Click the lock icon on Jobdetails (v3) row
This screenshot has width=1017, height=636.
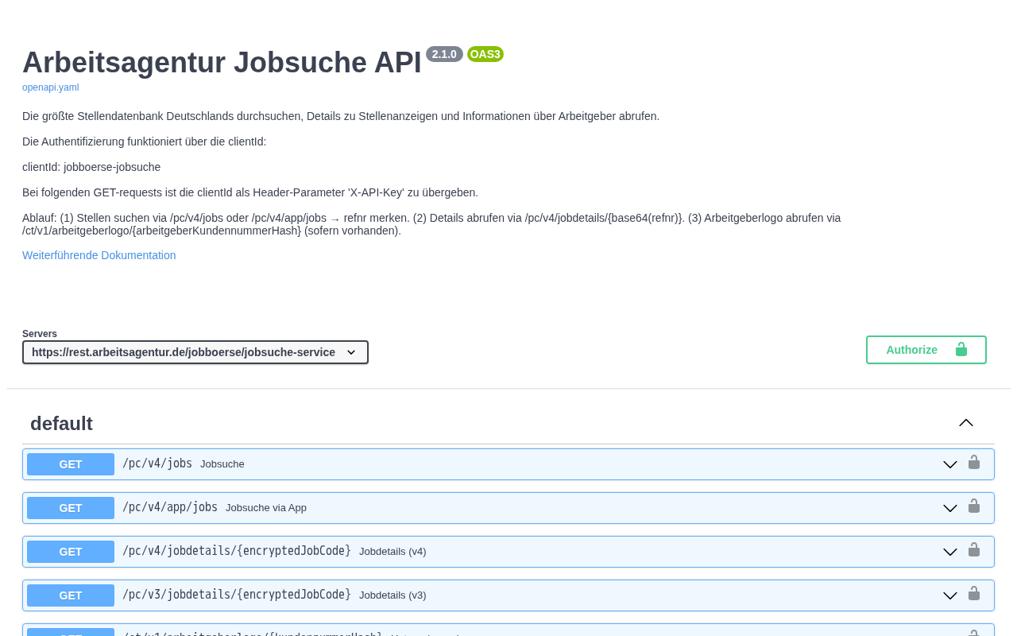[x=974, y=594]
